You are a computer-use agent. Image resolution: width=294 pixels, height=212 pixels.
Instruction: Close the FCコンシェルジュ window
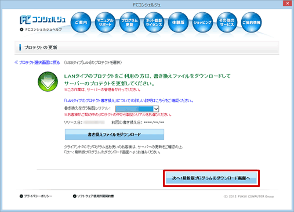click(288, 3)
